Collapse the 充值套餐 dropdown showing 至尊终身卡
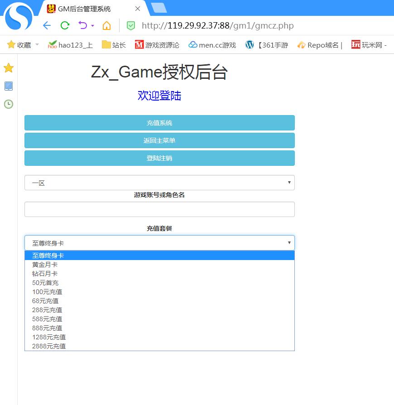 159,243
